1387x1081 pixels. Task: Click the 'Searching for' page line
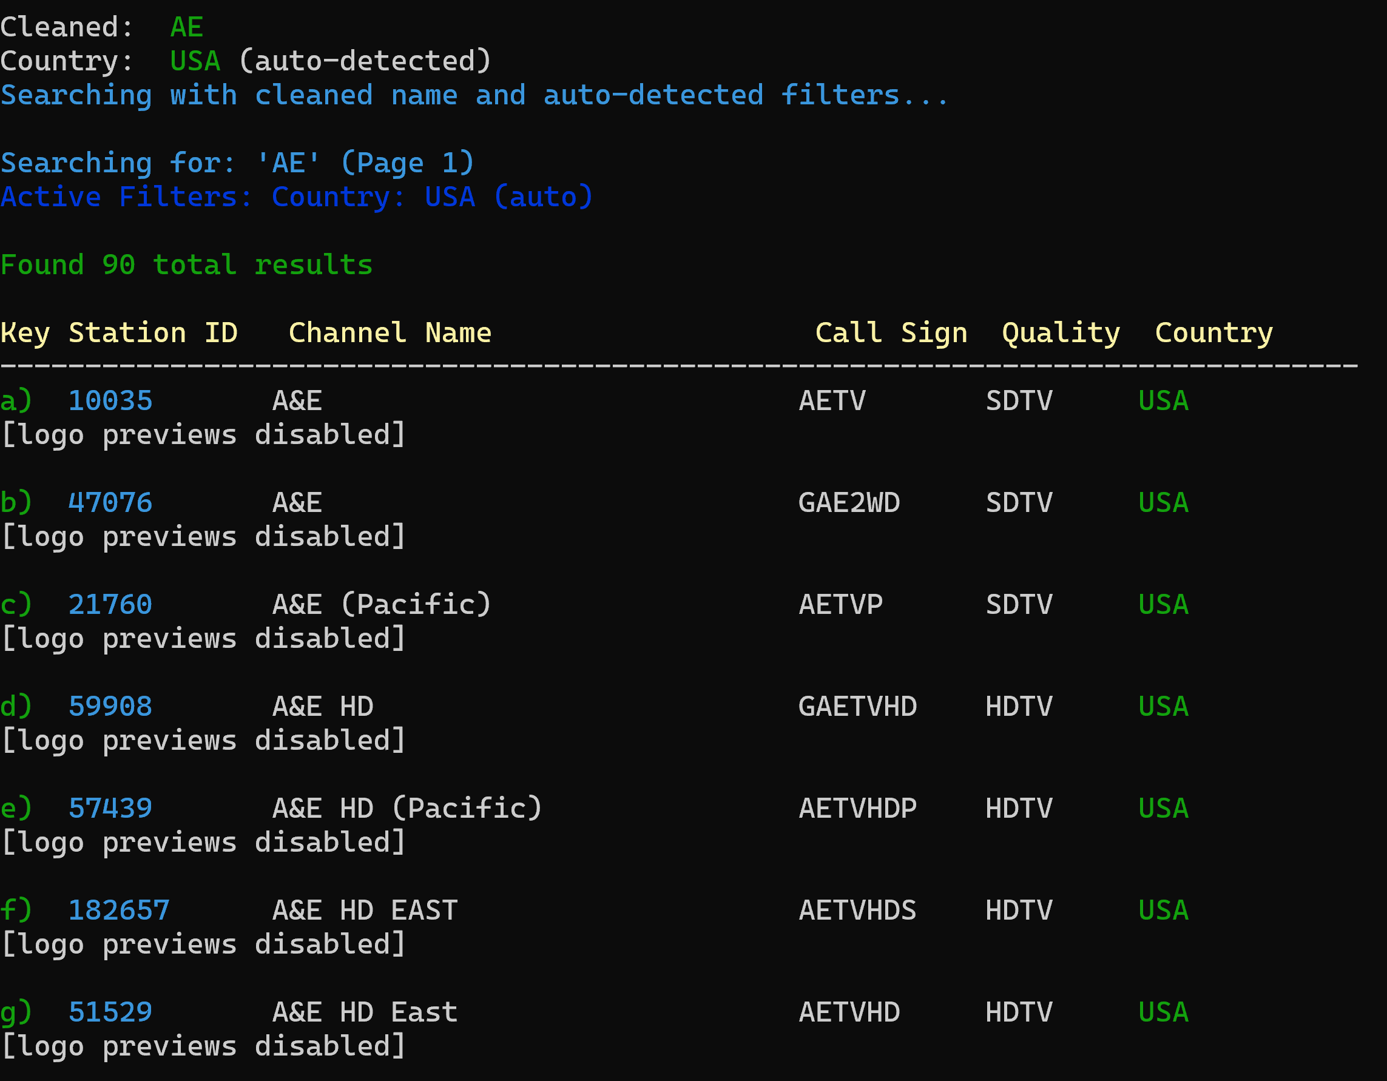[x=237, y=163]
